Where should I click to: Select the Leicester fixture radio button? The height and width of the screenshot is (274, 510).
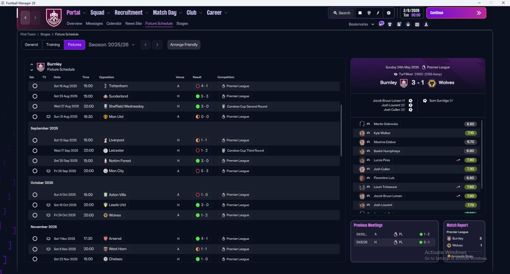35,151
